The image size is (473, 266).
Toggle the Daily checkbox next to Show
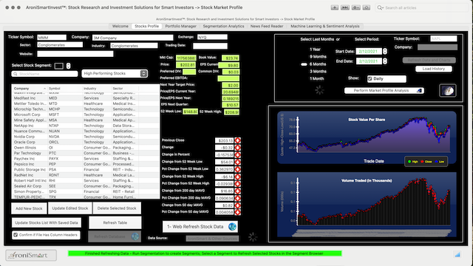370,79
